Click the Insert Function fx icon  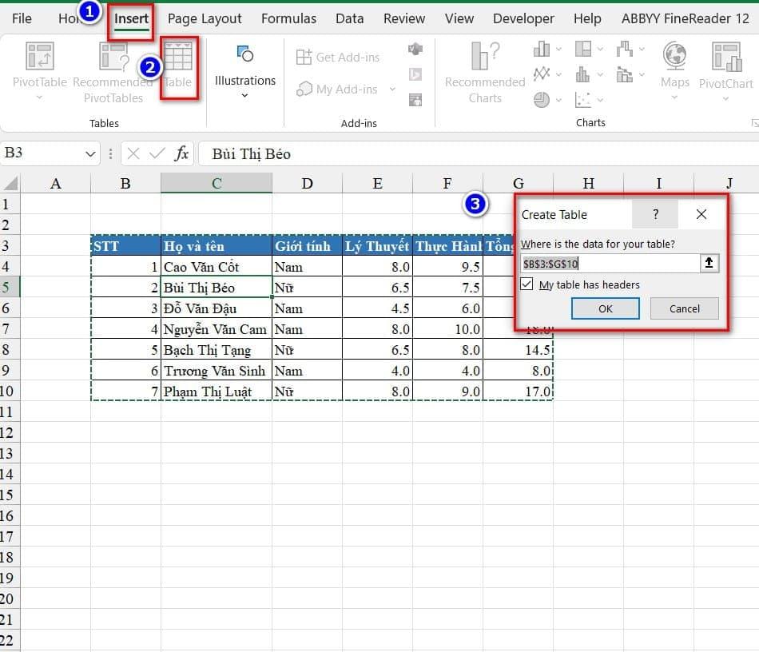[181, 153]
